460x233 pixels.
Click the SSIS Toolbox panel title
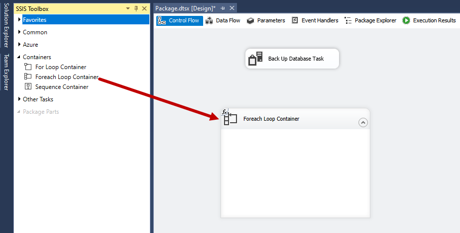[x=32, y=8]
